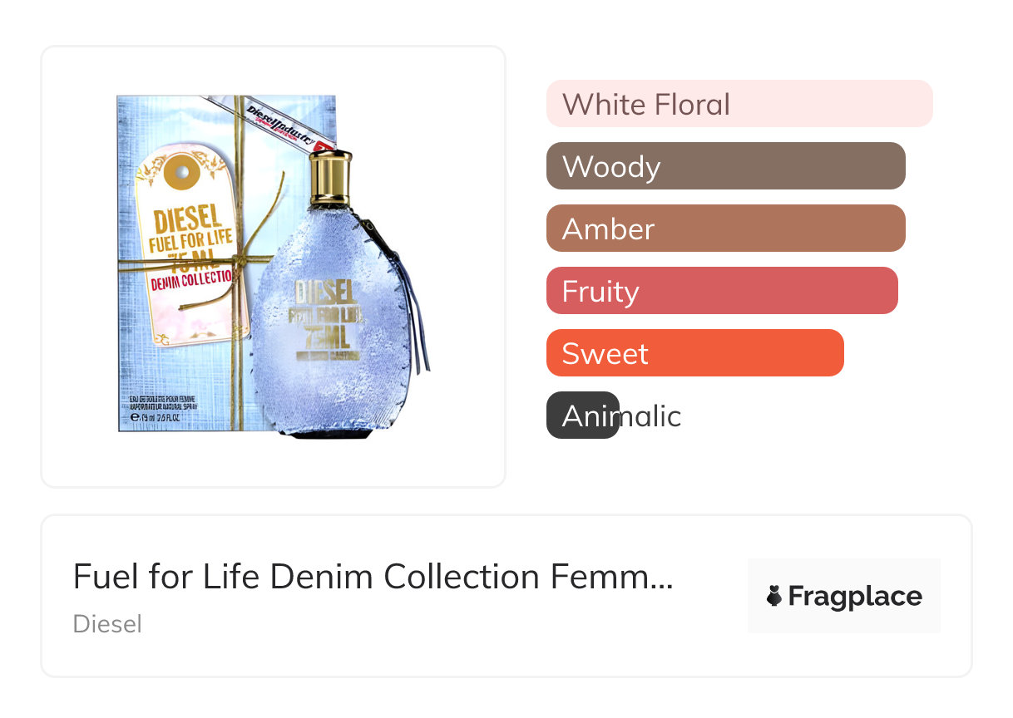The image size is (1013, 718).
Task: Click the Animalic accord bar
Action: [x=583, y=416]
